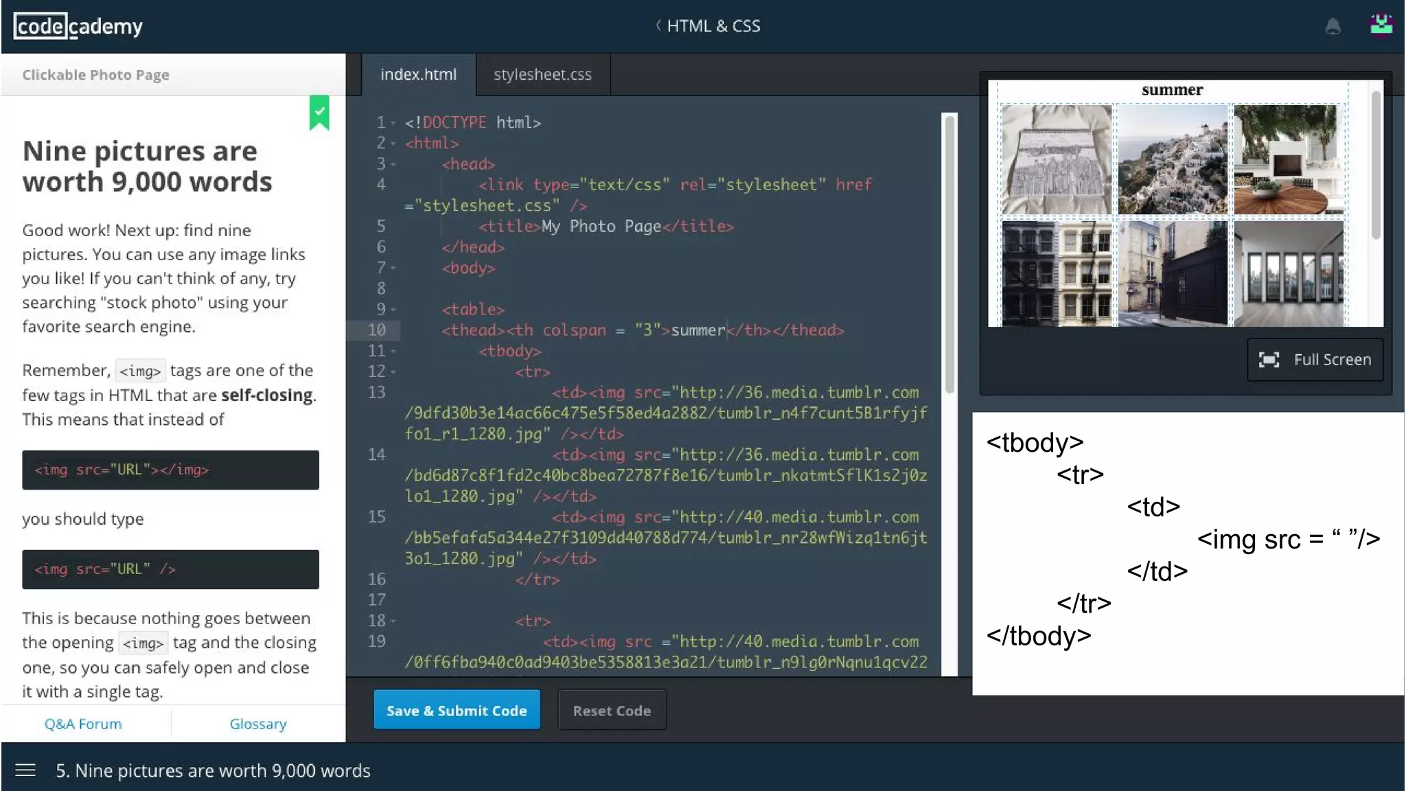The width and height of the screenshot is (1406, 791).
Task: Click the green completed bookmark checkmark
Action: click(319, 112)
